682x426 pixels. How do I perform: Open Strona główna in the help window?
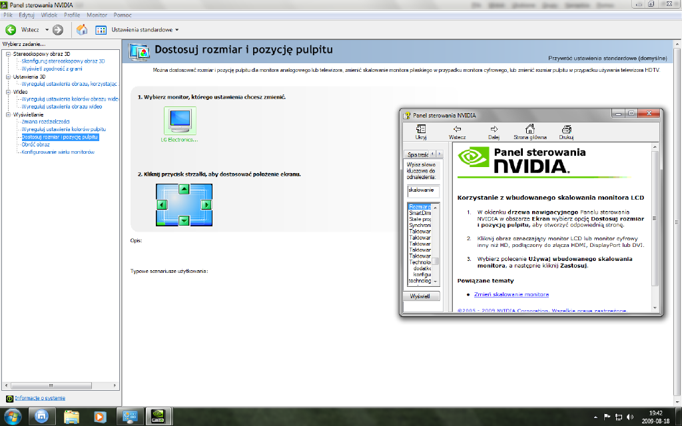(529, 132)
